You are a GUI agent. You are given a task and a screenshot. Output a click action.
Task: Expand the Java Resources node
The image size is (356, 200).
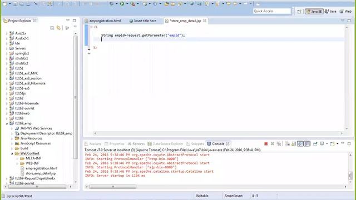12,138
